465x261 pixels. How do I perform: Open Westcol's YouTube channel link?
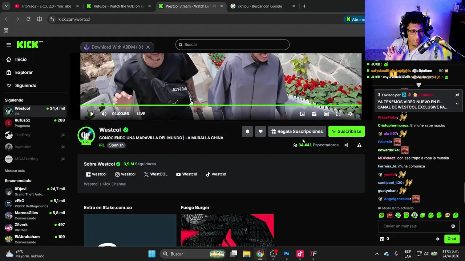coord(186,174)
